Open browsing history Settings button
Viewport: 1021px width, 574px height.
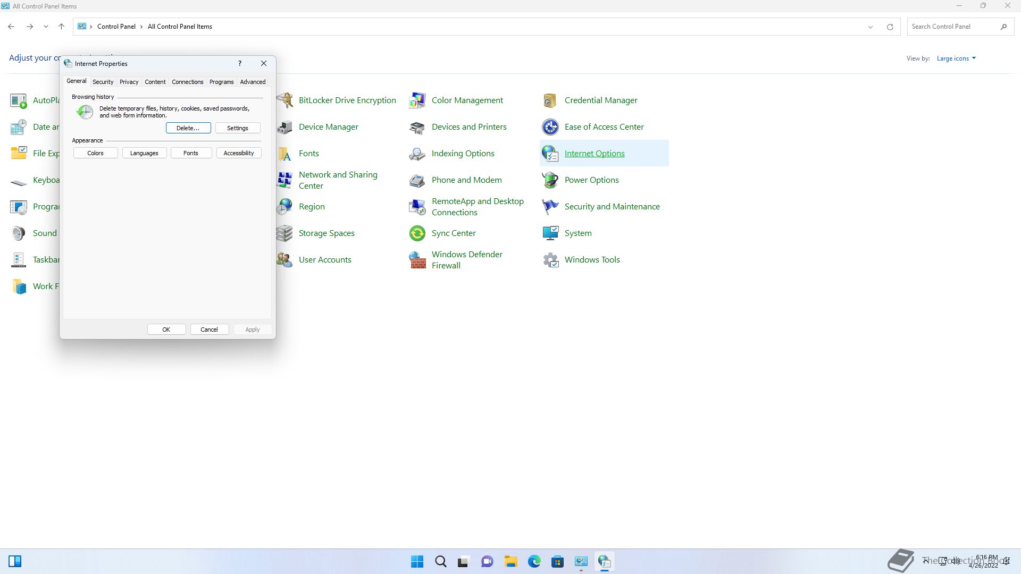coord(238,128)
